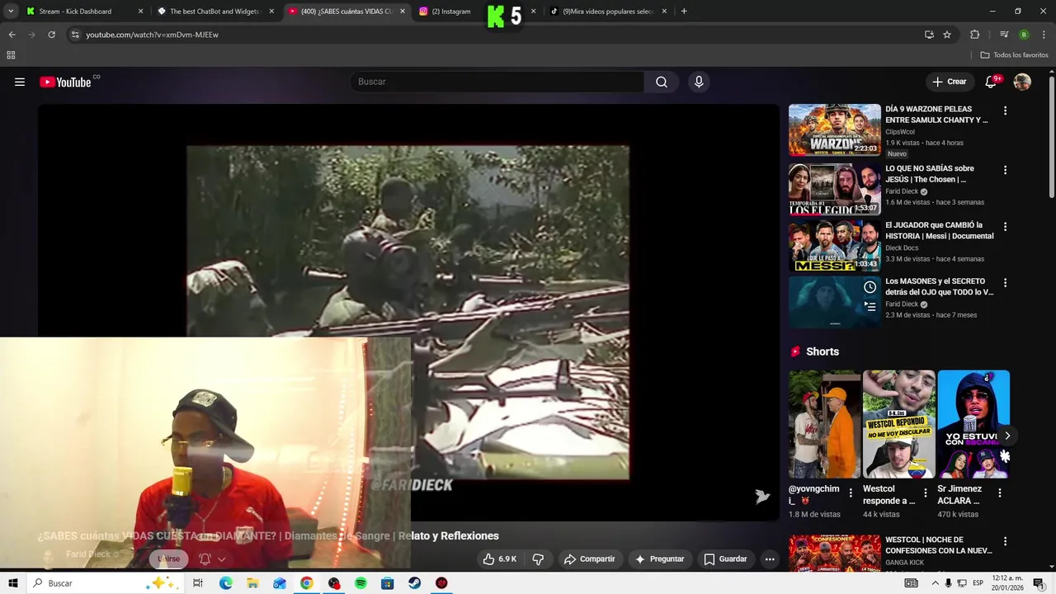The width and height of the screenshot is (1056, 594).
Task: Open options for WESTCOL NOCHE DE CONFESIONES video
Action: pos(1005,541)
